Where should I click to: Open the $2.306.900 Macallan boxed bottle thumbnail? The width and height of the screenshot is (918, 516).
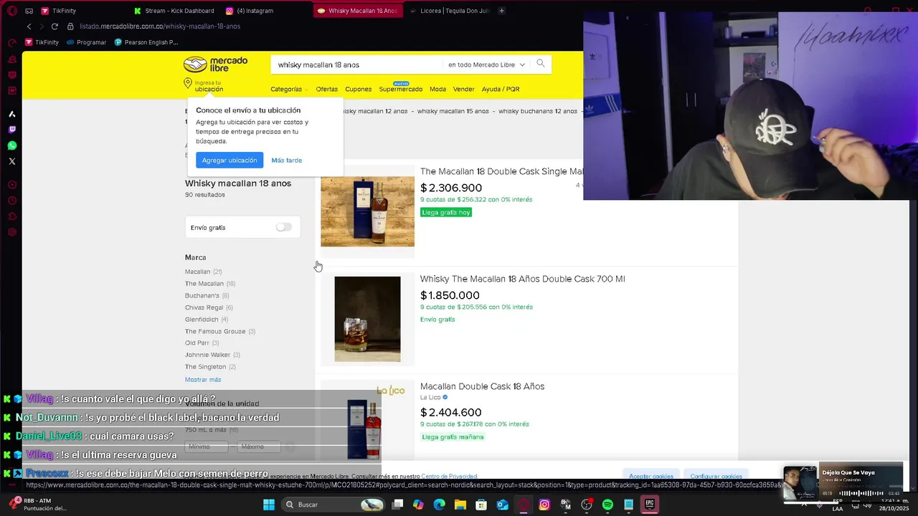tap(367, 211)
